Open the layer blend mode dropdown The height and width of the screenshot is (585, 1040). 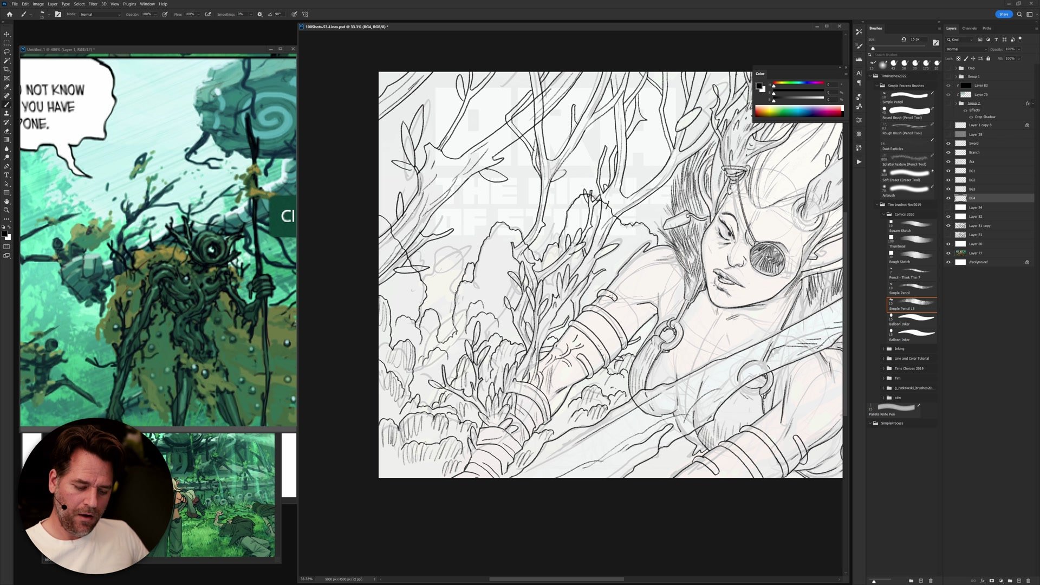click(x=967, y=49)
